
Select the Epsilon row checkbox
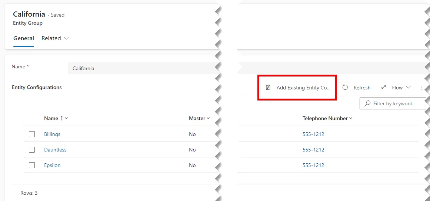pyautogui.click(x=32, y=165)
